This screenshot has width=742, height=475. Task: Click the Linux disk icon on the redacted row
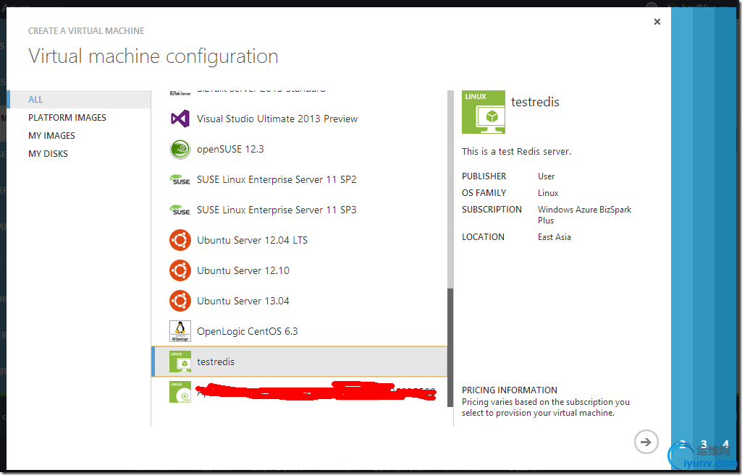click(180, 392)
